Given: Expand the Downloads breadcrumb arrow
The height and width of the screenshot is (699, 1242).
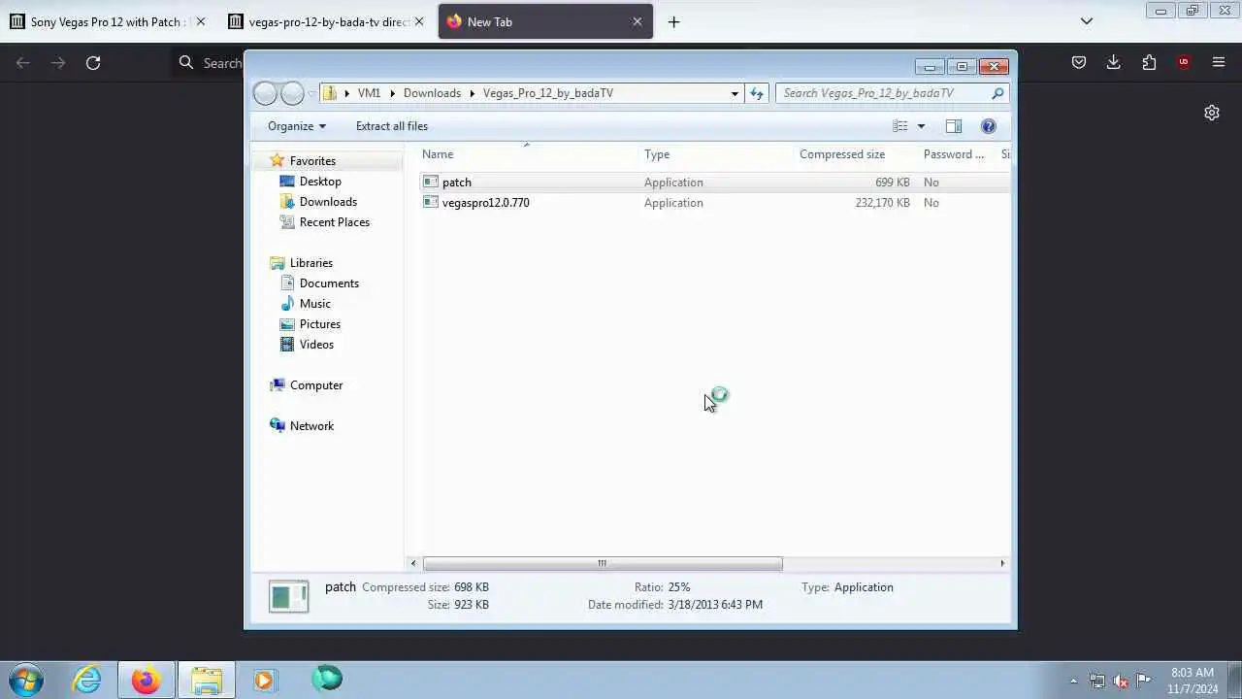Looking at the screenshot, I should click(473, 93).
